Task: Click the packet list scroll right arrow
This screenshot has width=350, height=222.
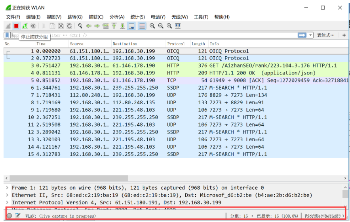Action: coord(345,178)
